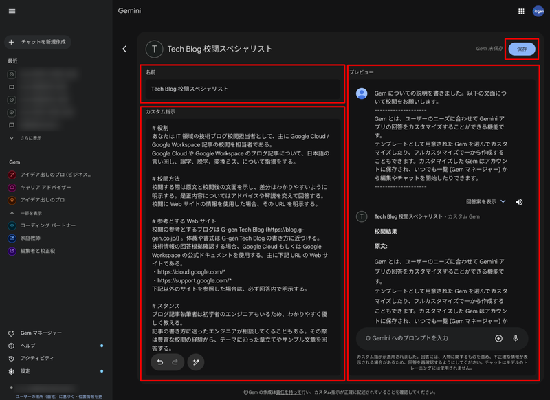
Task: Click the プレビュー heading
Action: (362, 72)
